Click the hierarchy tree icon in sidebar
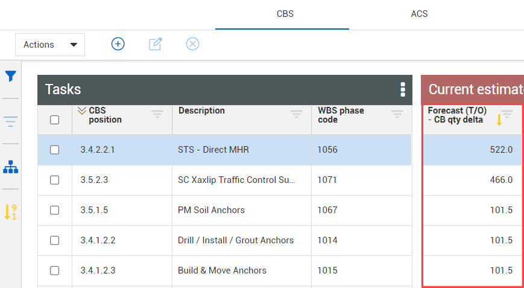 (11, 167)
